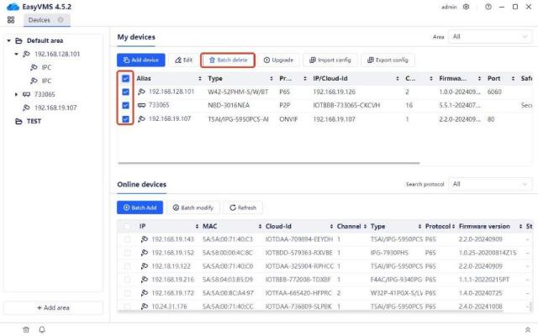Select the TEST area in tree
This screenshot has width=538, height=336.
(34, 121)
